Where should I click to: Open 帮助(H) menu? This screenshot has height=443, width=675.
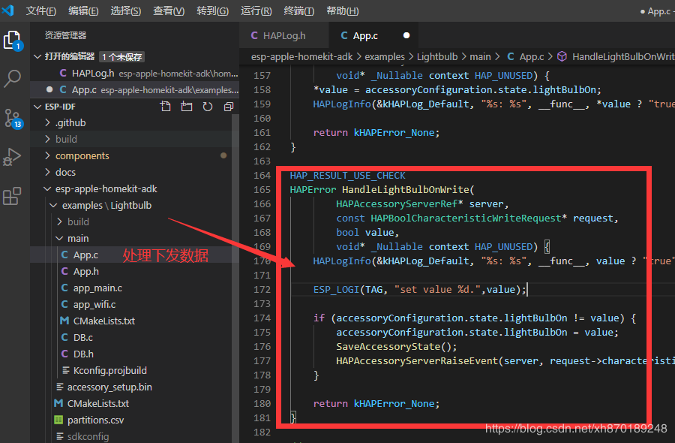tap(342, 11)
